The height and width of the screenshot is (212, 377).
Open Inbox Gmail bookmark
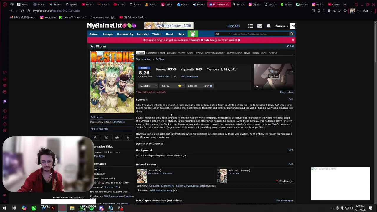(23, 17)
